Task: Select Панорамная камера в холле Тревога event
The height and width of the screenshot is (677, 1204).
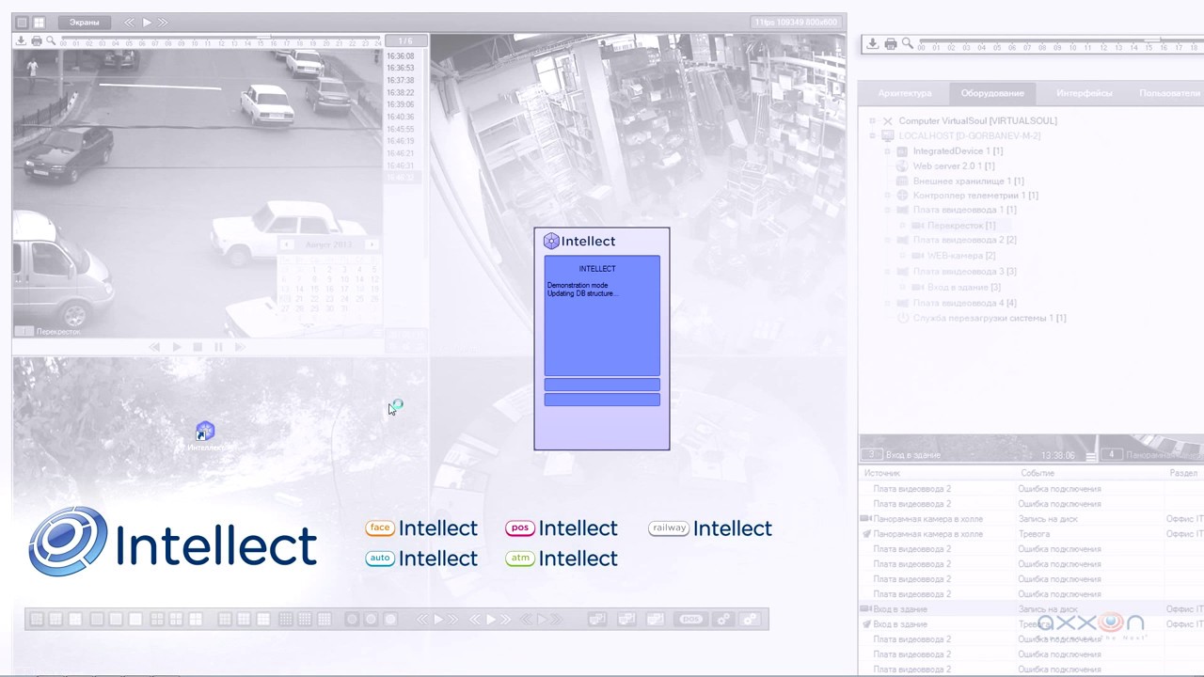Action: 1031,534
